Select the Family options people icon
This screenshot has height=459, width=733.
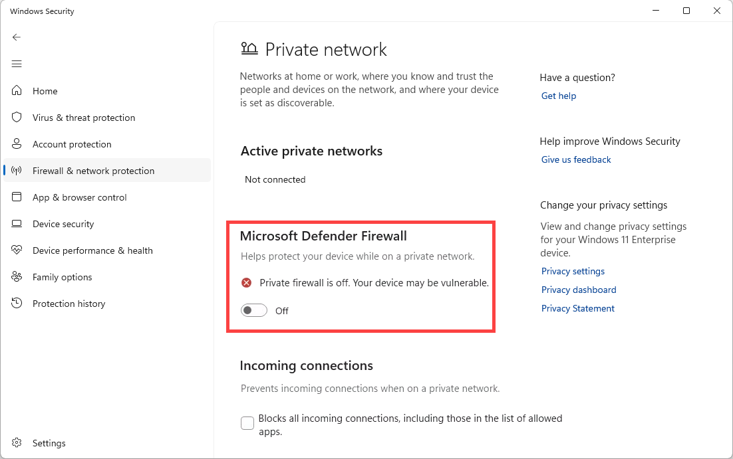click(17, 277)
